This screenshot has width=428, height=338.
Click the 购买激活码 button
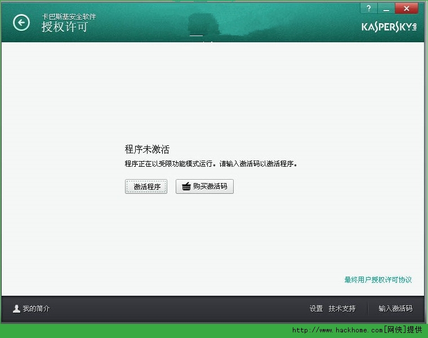click(x=204, y=186)
